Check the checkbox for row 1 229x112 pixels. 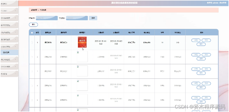click(x=32, y=43)
